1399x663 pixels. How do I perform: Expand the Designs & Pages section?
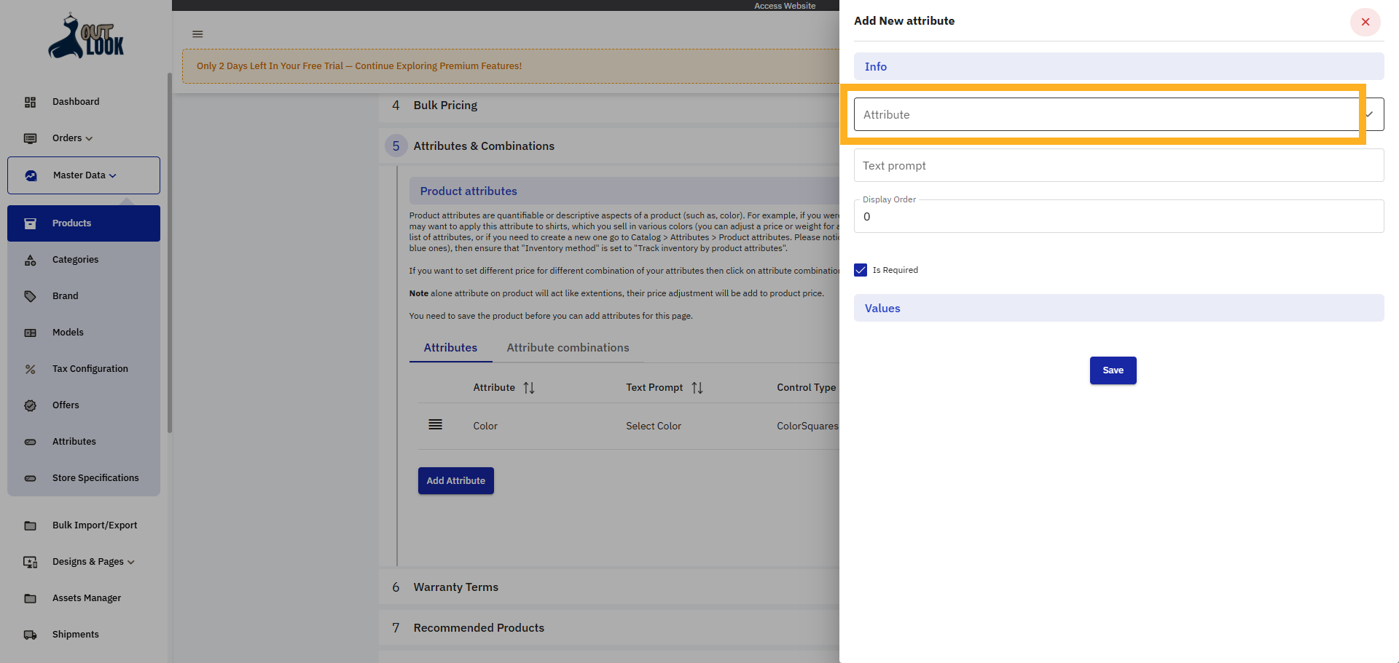click(x=130, y=561)
